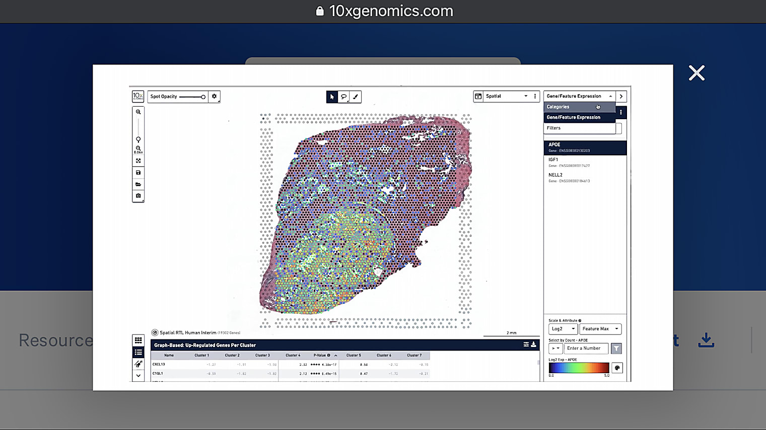This screenshot has width=766, height=430.
Task: Select the APOE gene entry
Action: (x=585, y=147)
